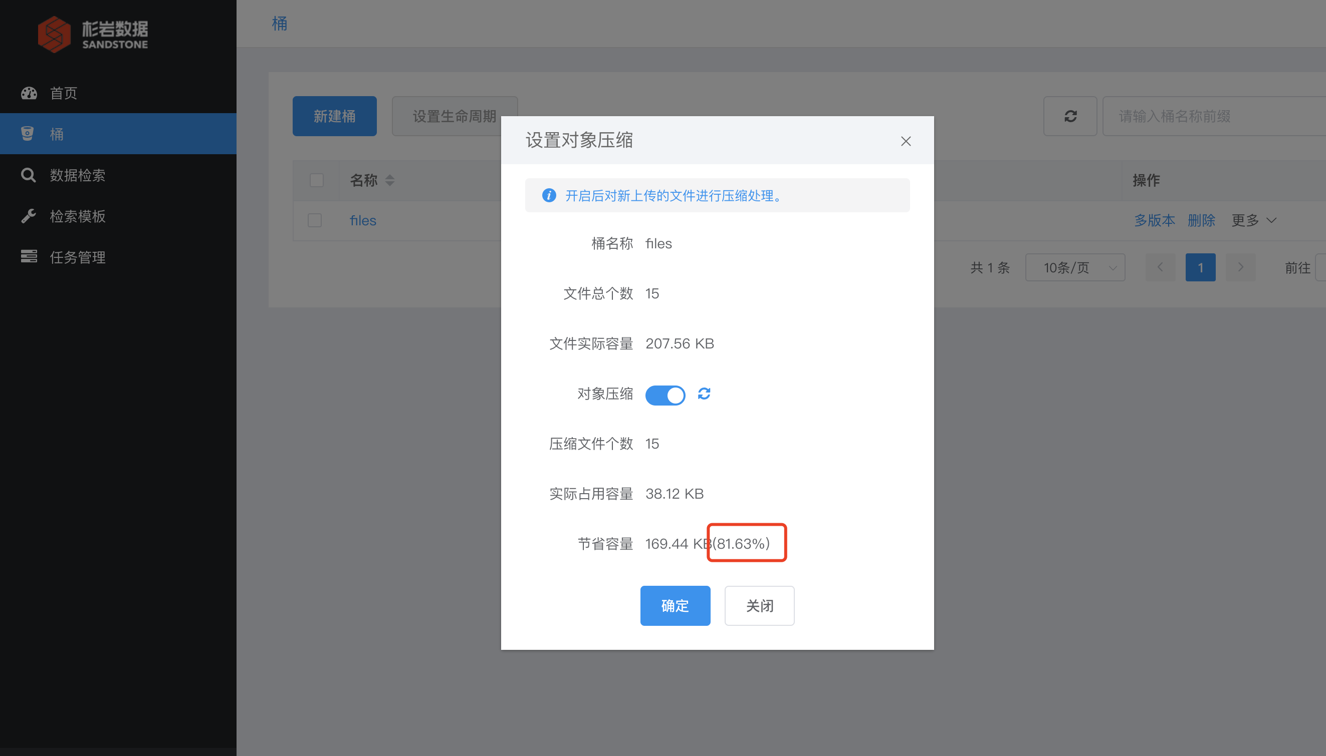This screenshot has width=1326, height=756.
Task: Click the 设置对象压缩 dialog title
Action: coord(579,140)
